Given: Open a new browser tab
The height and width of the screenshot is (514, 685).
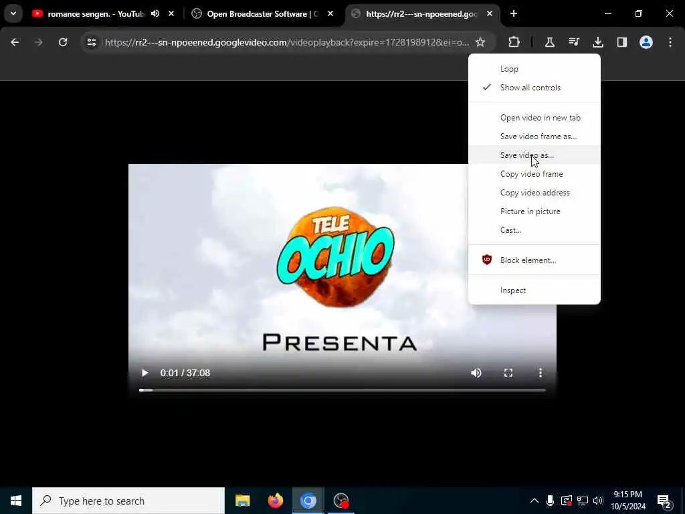Looking at the screenshot, I should 514,13.
